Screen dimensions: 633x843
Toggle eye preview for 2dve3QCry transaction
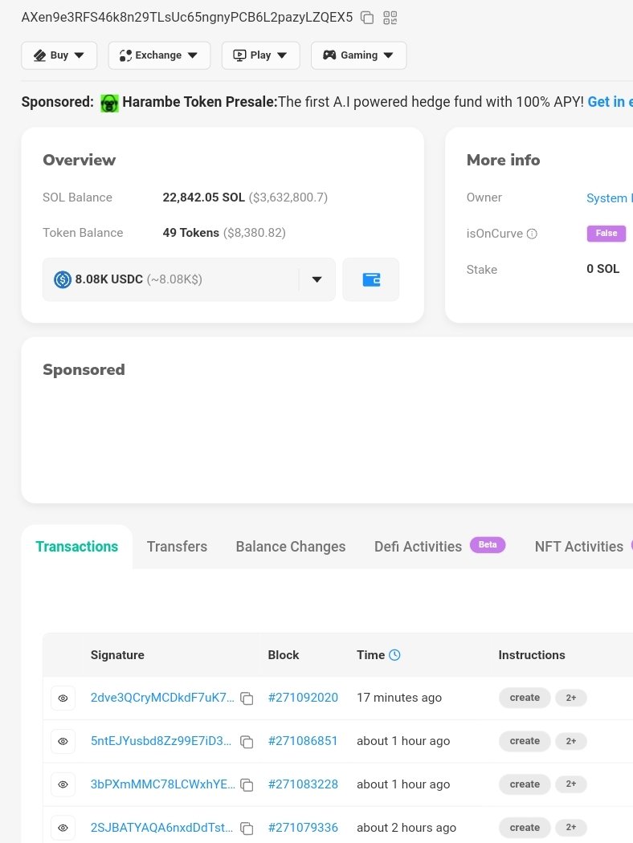(x=63, y=698)
